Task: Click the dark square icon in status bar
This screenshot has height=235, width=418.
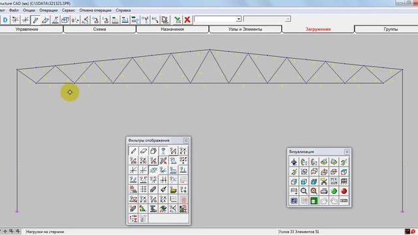Action: pyautogui.click(x=407, y=231)
